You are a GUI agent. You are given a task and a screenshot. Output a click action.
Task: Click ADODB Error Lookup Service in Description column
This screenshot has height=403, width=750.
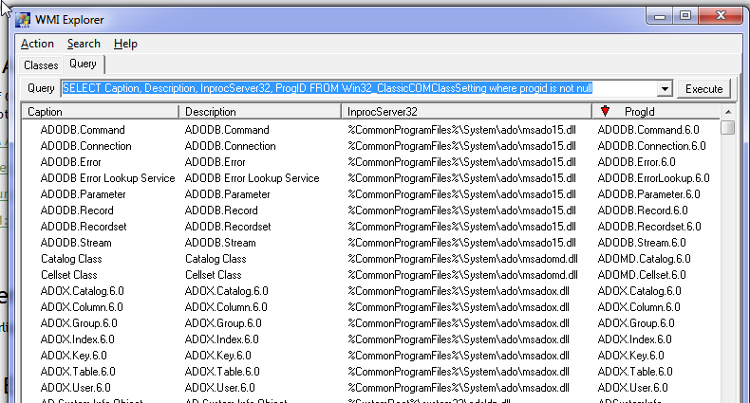[x=253, y=178]
